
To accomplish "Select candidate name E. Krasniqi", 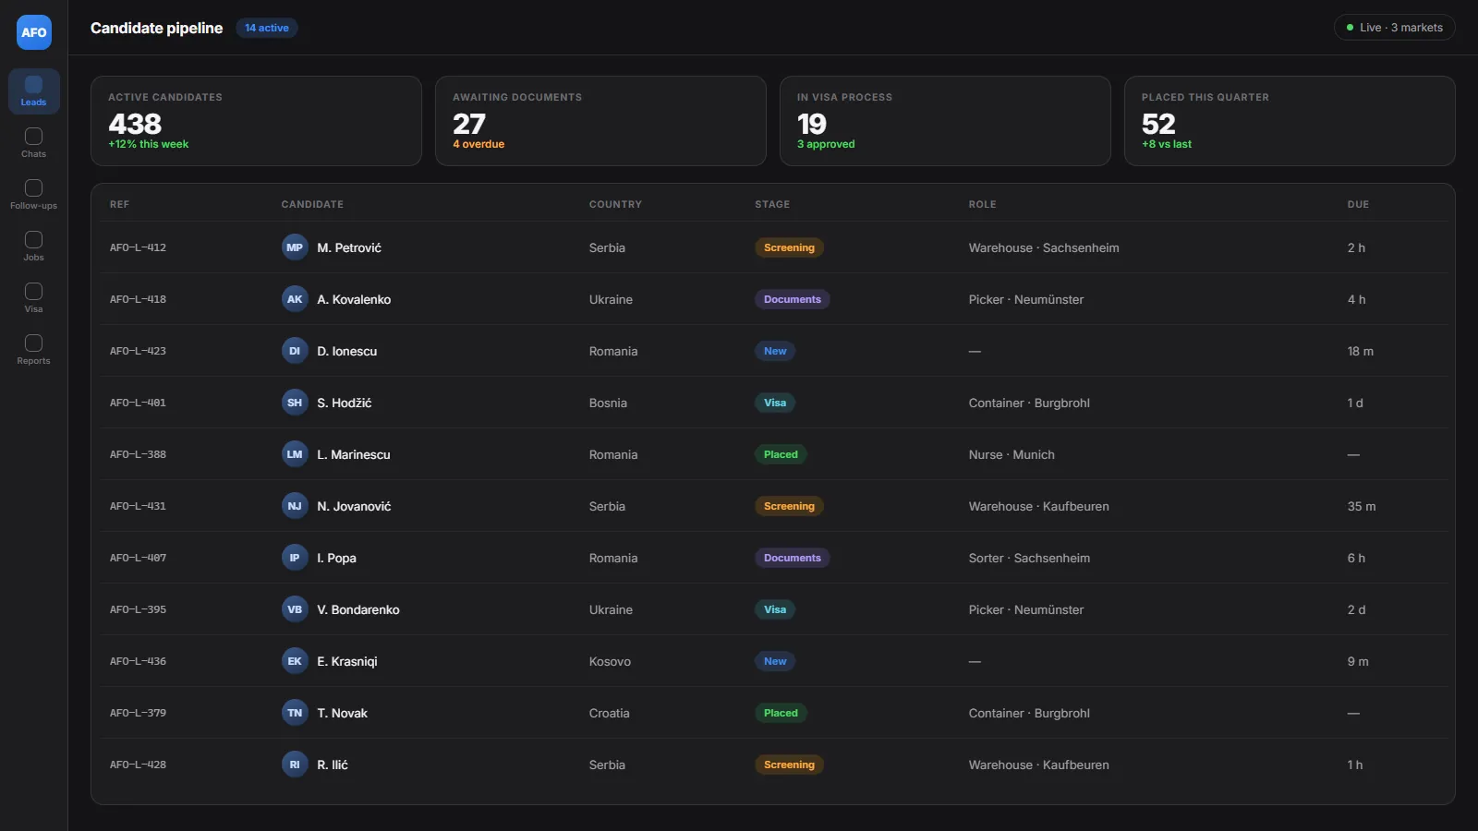I will (x=347, y=661).
